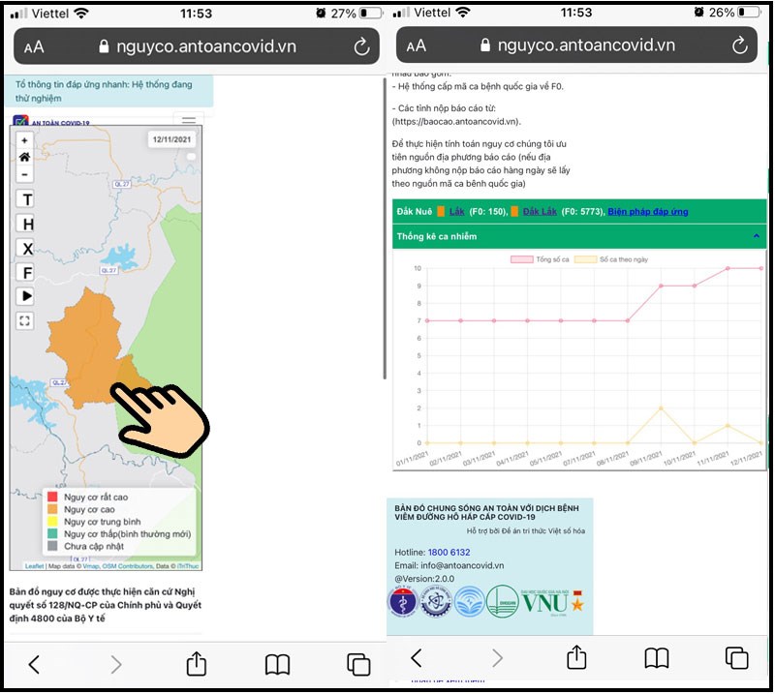Share page from left Safari toolbar
The image size is (775, 694).
pyautogui.click(x=197, y=663)
